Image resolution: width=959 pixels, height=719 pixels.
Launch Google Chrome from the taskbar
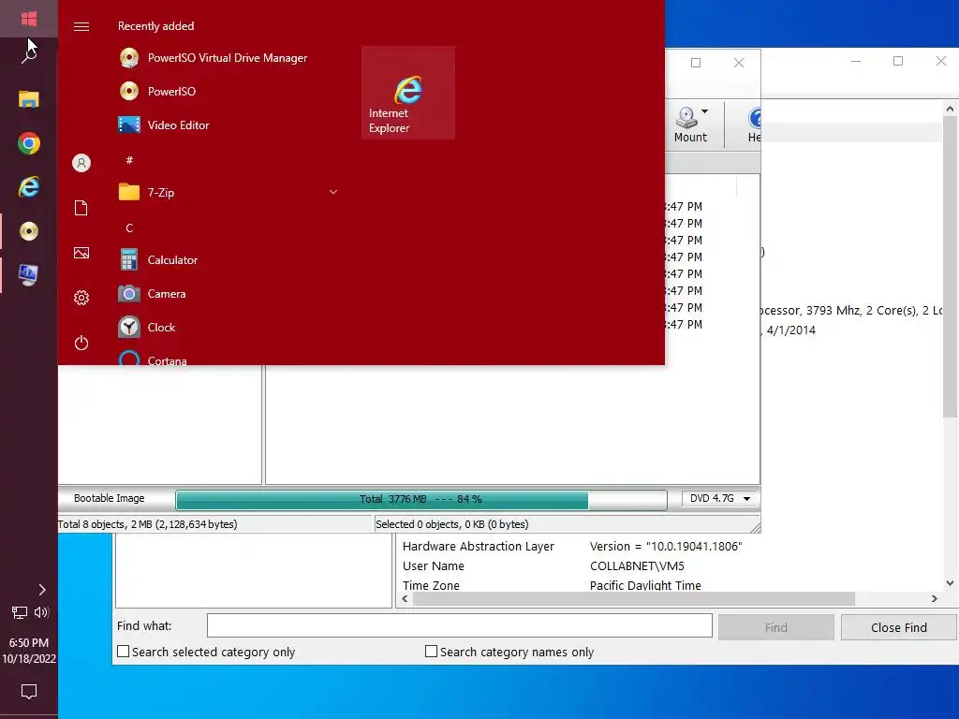(x=29, y=143)
